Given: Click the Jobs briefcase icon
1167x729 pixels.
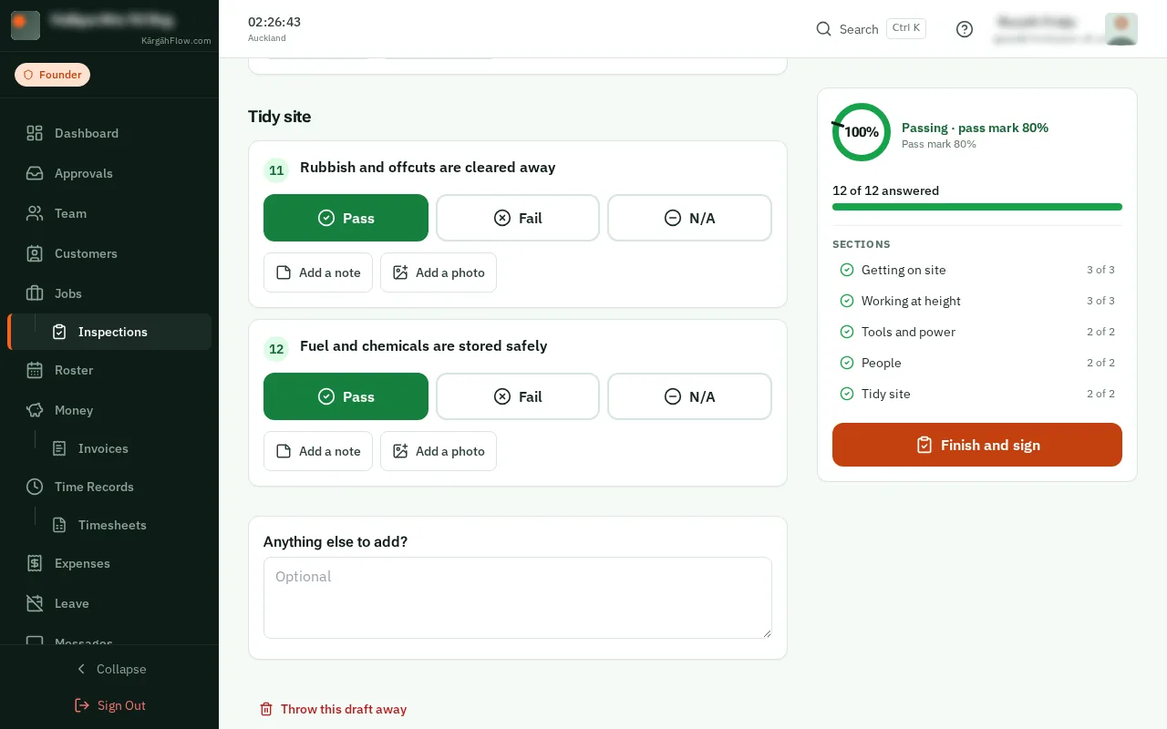Looking at the screenshot, I should 35,293.
